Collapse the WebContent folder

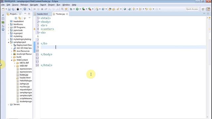[12, 60]
